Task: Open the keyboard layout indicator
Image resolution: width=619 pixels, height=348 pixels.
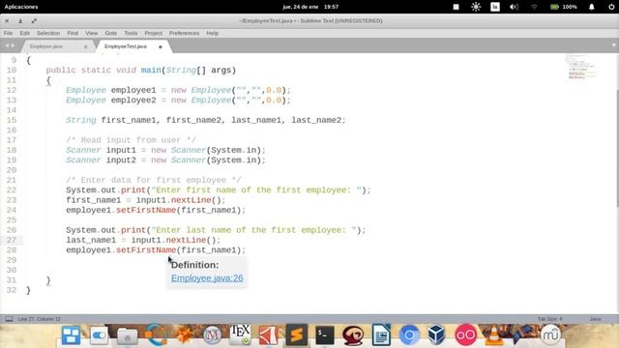Action: pos(495,7)
